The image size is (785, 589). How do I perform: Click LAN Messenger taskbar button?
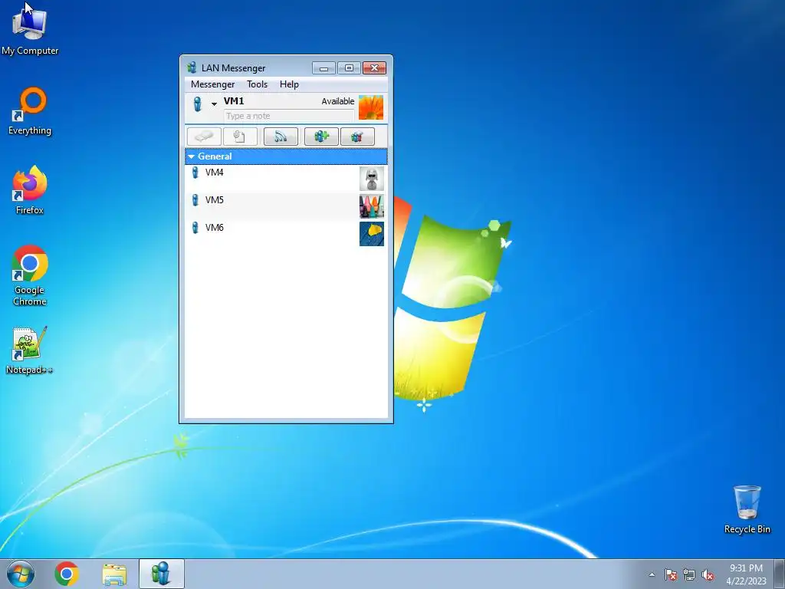coord(161,574)
